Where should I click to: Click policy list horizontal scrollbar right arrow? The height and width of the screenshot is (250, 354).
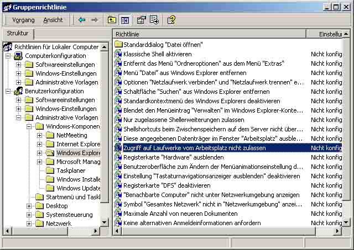click(337, 231)
